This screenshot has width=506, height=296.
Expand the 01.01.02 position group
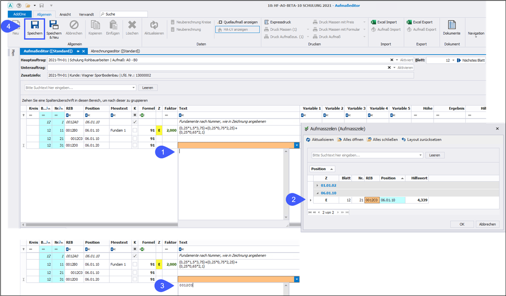[317, 185]
